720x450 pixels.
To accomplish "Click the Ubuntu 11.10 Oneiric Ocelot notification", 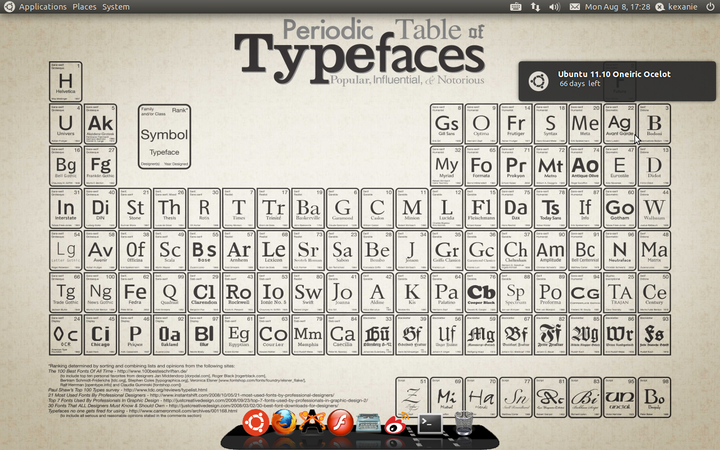I will [x=617, y=82].
